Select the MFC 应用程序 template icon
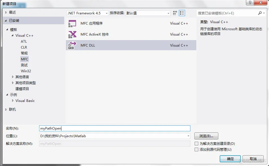269x166 pixels. [72, 23]
